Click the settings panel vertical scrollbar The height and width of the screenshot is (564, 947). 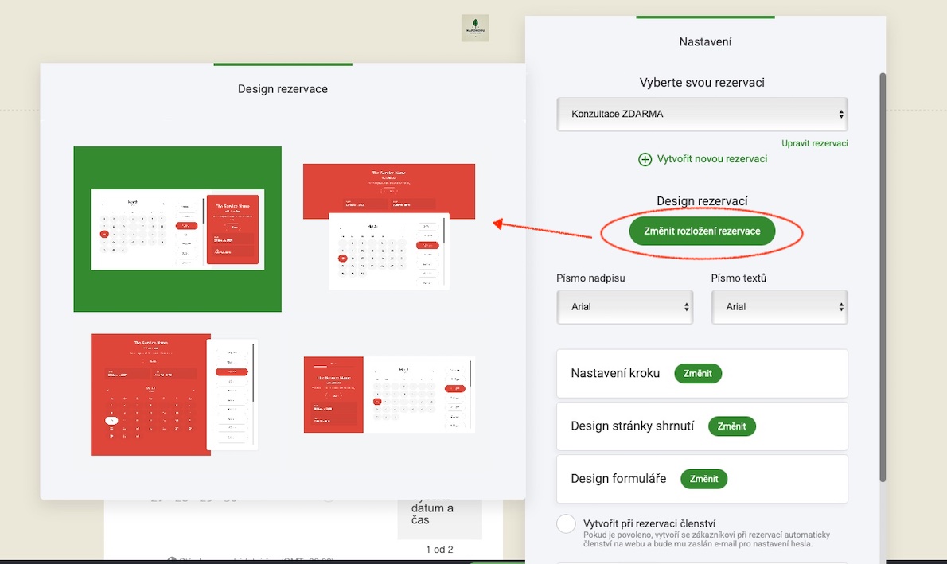coord(883,278)
